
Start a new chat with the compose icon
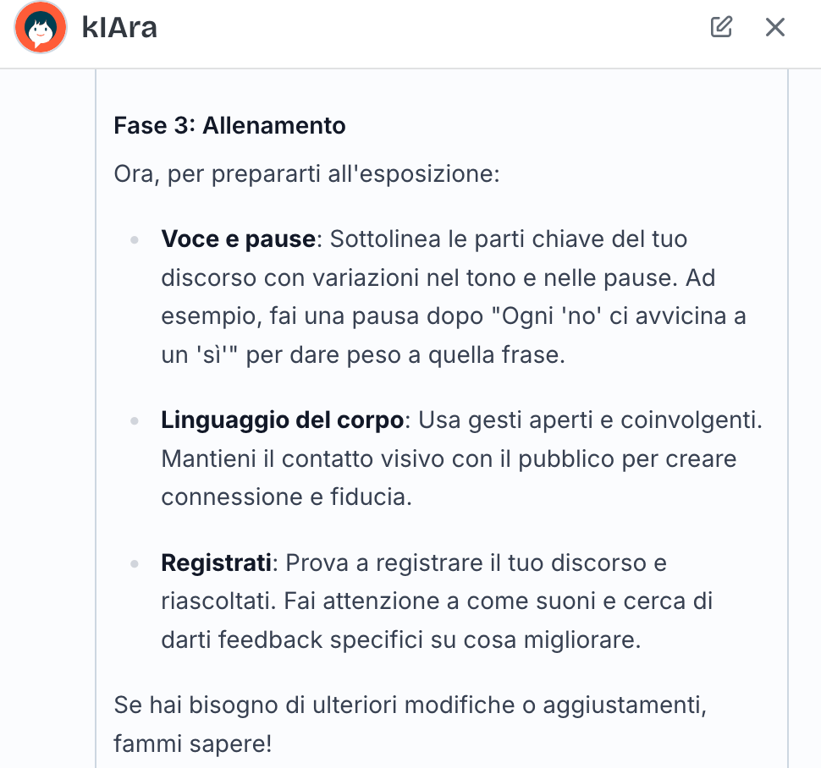pos(721,27)
